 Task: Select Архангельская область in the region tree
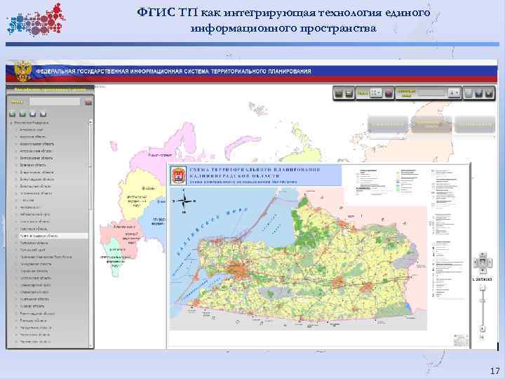coord(37,144)
